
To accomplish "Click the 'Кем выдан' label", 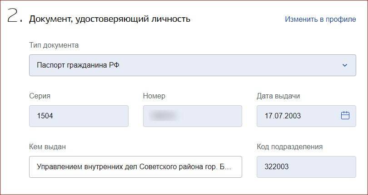I will pyautogui.click(x=47, y=146).
